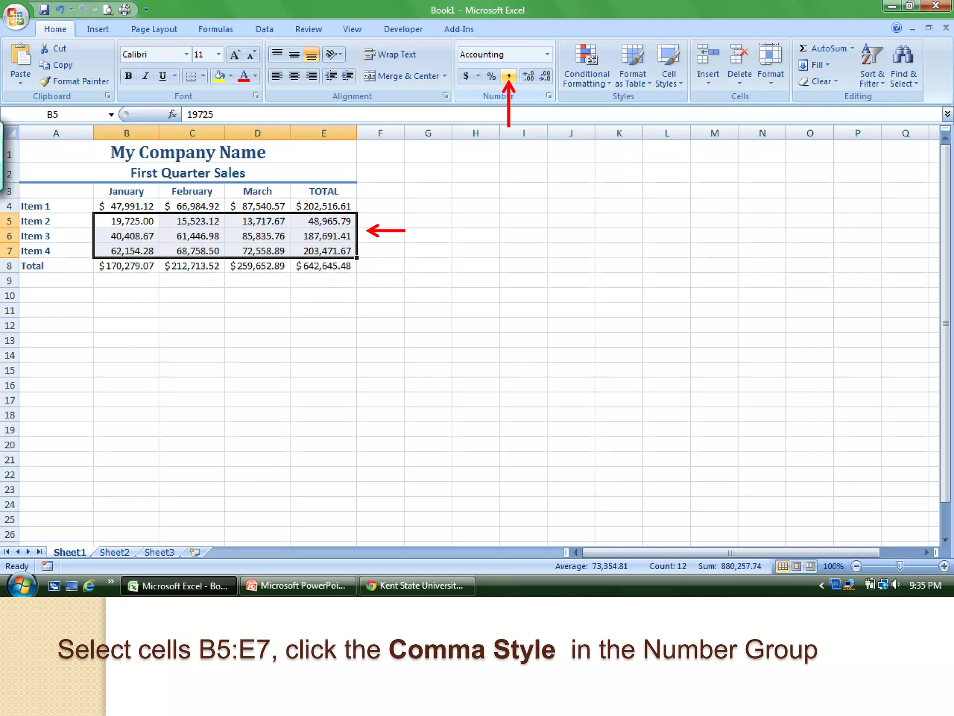Select the Sheet2 worksheet tab
The image size is (954, 716).
tap(114, 552)
